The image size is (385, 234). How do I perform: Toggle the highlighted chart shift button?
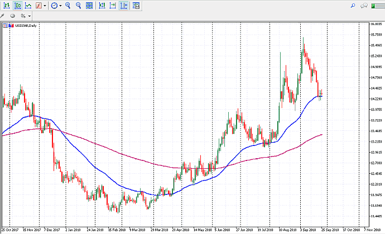click(124, 6)
